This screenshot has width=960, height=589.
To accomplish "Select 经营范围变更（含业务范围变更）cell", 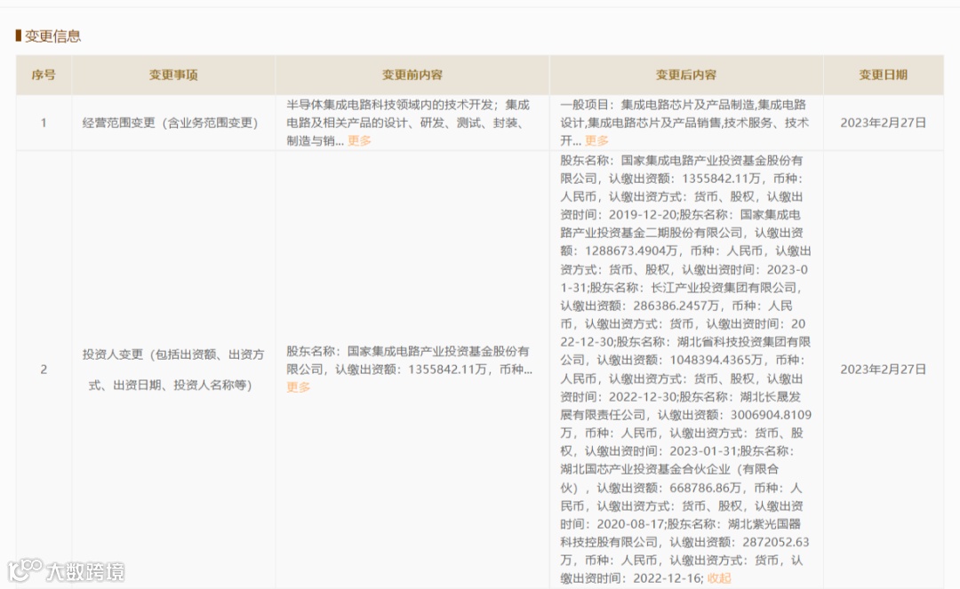I will tap(173, 123).
